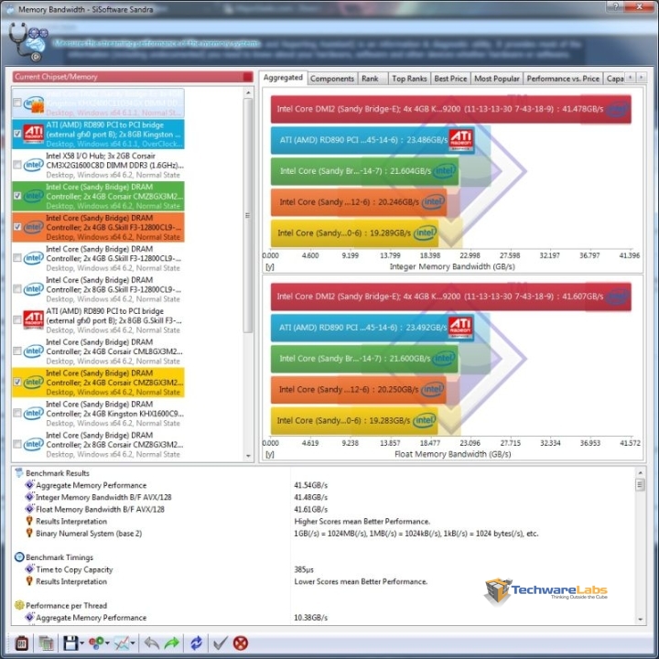This screenshot has width=659, height=659.
Task: Open the Performance vs. Price tab
Action: (x=563, y=79)
